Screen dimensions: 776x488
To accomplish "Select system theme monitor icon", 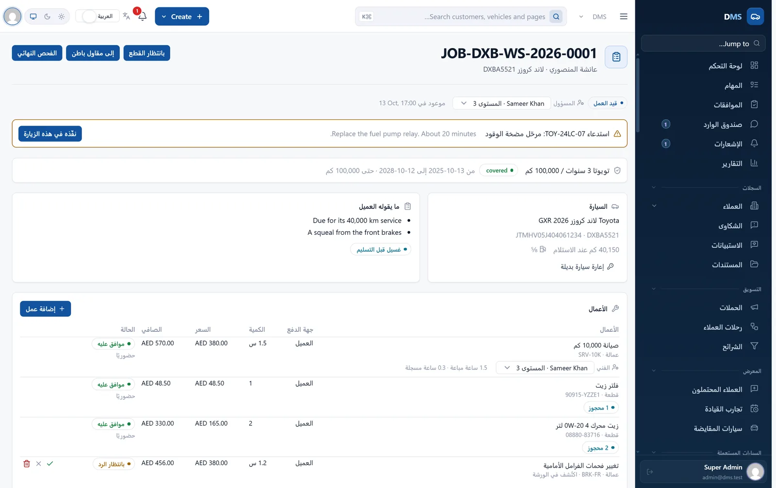I will click(x=33, y=16).
